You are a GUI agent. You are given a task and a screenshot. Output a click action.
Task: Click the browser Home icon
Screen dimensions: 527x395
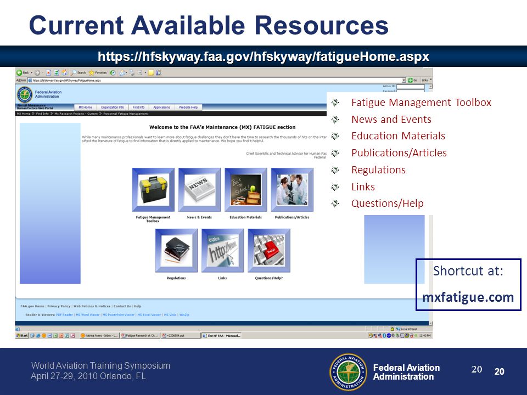tap(65, 72)
